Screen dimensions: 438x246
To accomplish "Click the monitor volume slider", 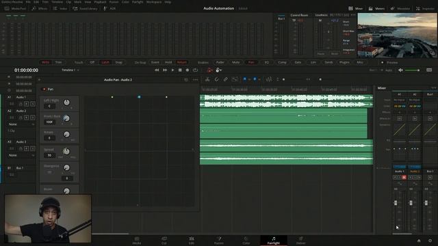I will (x=413, y=70).
